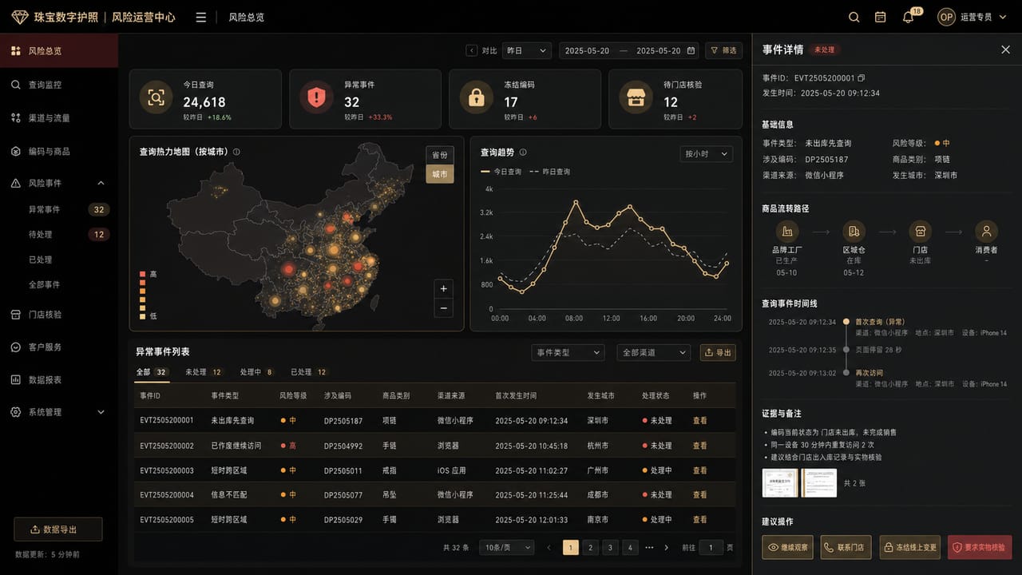Screen dimensions: 1022x575
Task: Click previous-period arrow beside 对比
Action: pyautogui.click(x=472, y=50)
